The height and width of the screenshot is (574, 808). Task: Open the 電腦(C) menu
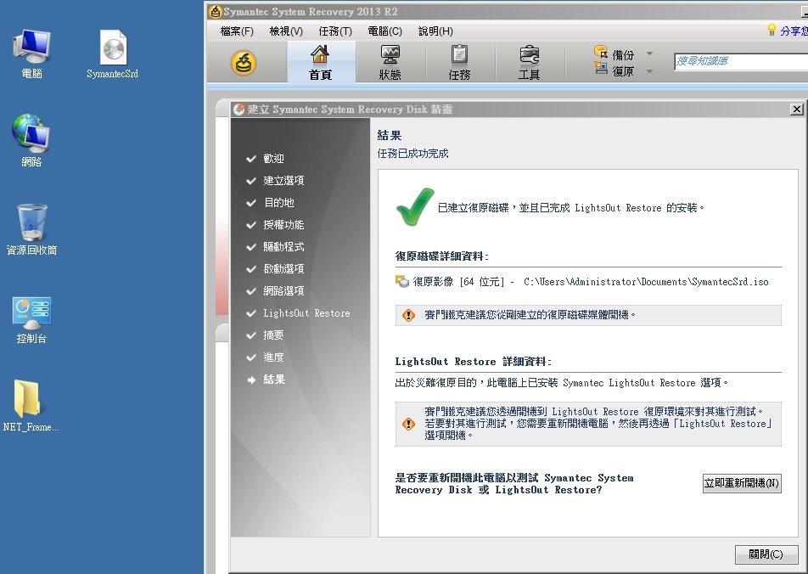click(385, 31)
